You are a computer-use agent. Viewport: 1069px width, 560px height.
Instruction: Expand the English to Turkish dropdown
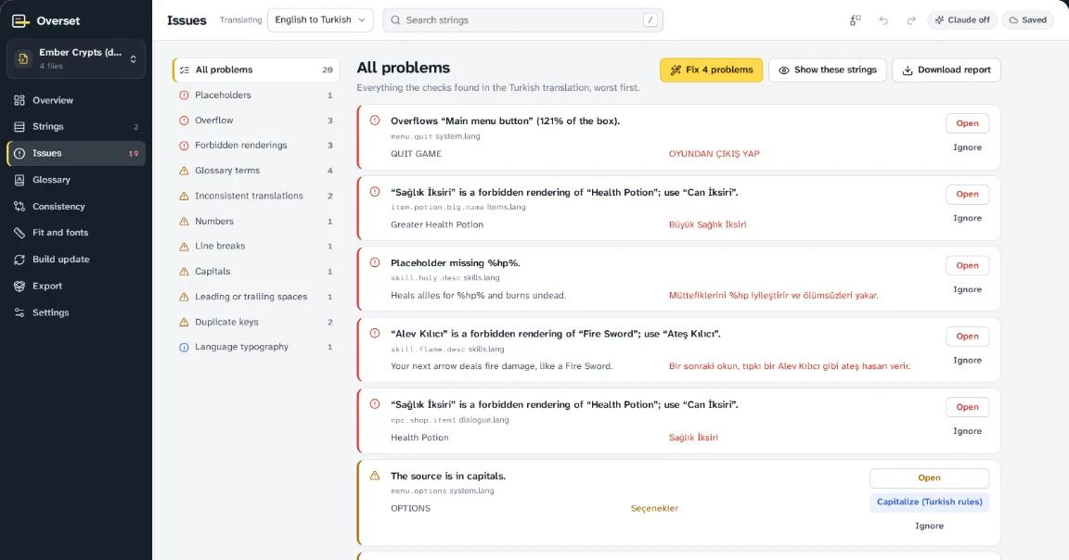coord(320,20)
